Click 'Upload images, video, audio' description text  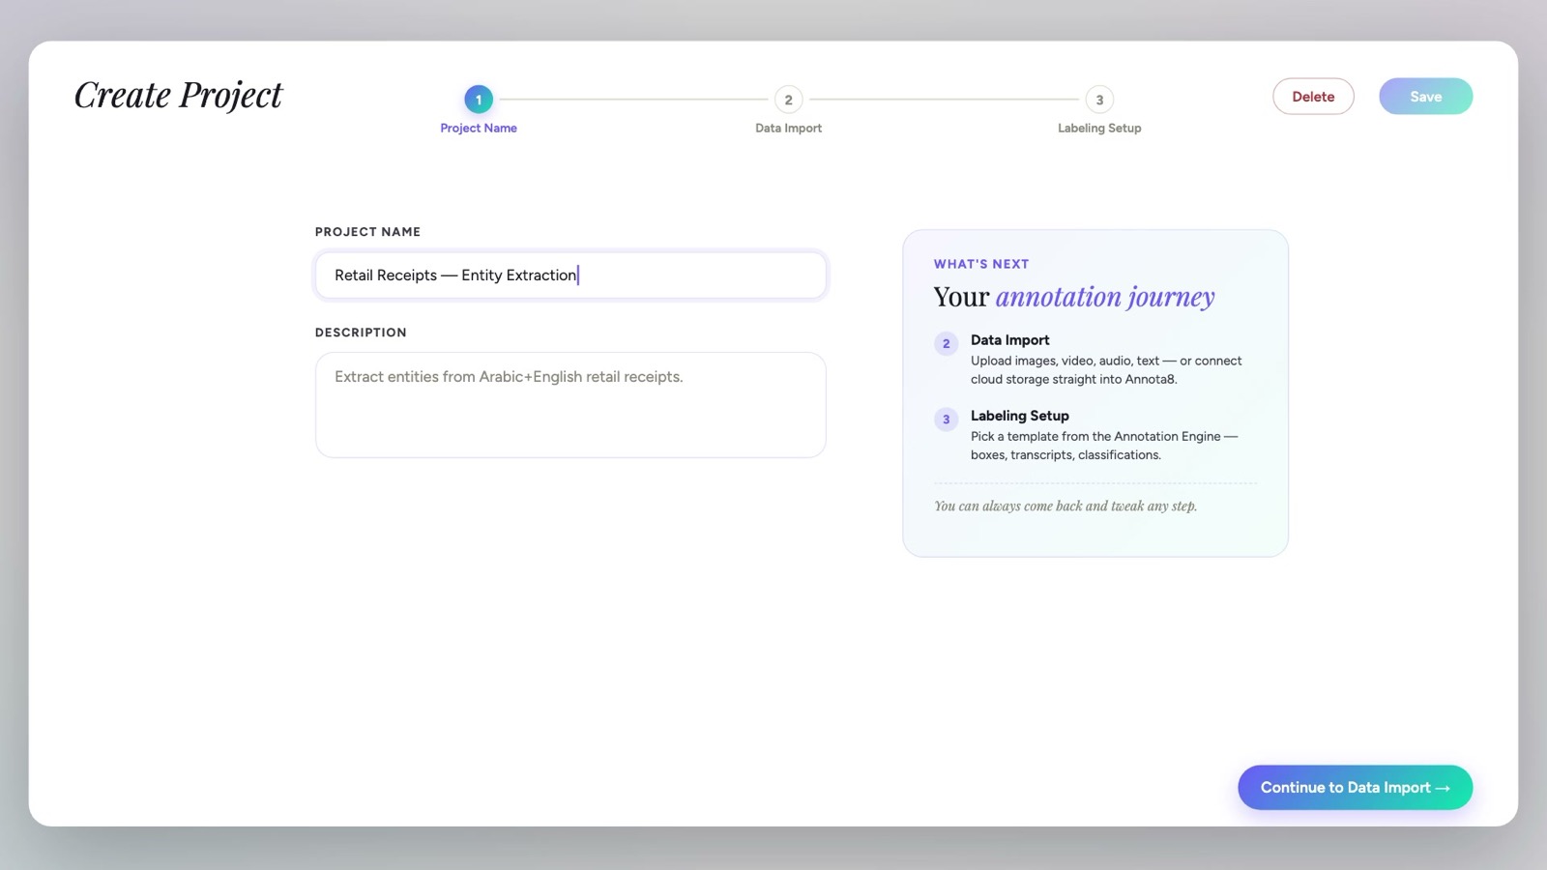pyautogui.click(x=1106, y=370)
